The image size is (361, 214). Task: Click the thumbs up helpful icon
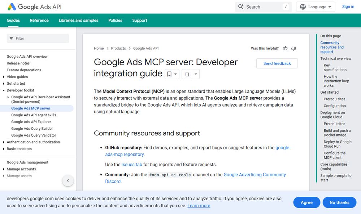[x=285, y=48]
